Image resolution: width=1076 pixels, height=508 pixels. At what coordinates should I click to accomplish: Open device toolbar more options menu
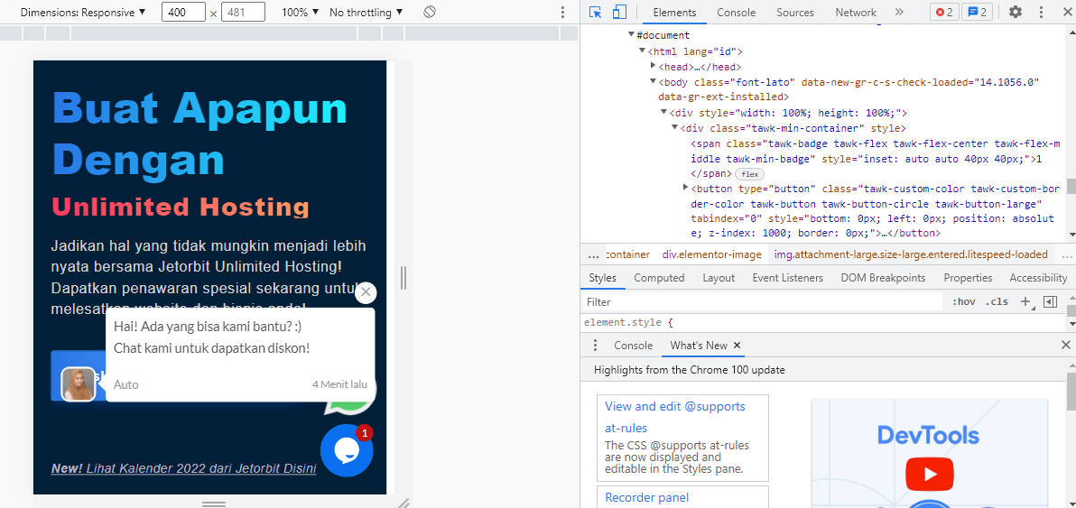point(562,12)
